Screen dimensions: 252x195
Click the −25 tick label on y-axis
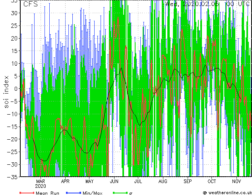(12, 152)
